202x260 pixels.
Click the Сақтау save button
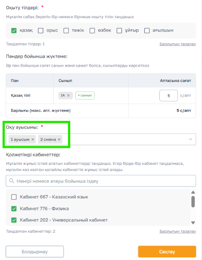point(167,252)
